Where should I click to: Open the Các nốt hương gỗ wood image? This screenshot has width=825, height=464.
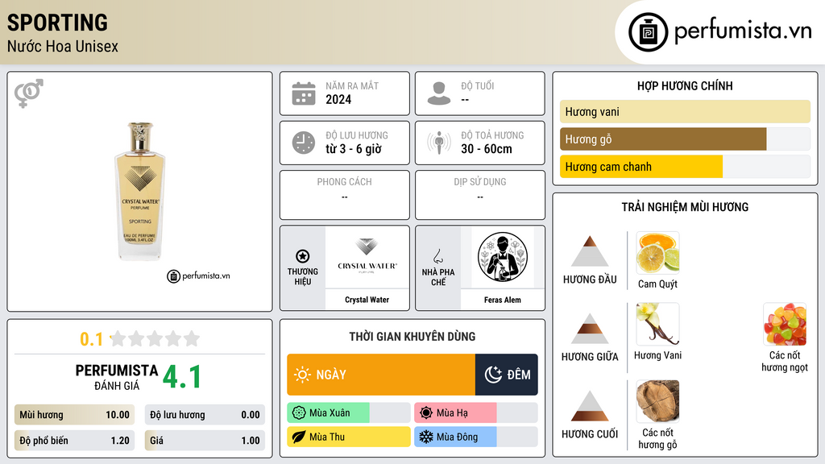(657, 401)
